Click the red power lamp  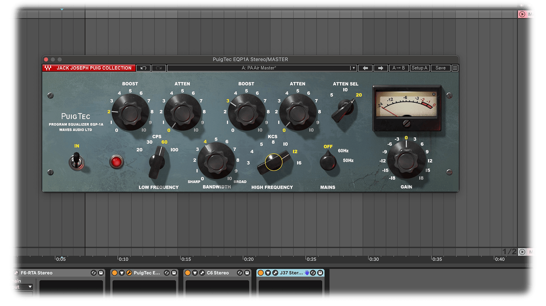pyautogui.click(x=116, y=162)
